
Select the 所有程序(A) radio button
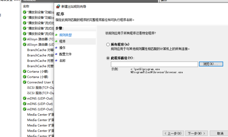(x=108, y=45)
